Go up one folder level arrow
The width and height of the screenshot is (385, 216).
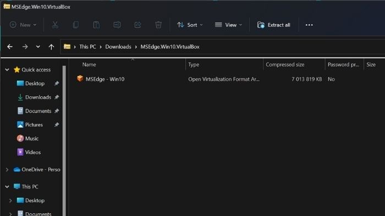51,47
